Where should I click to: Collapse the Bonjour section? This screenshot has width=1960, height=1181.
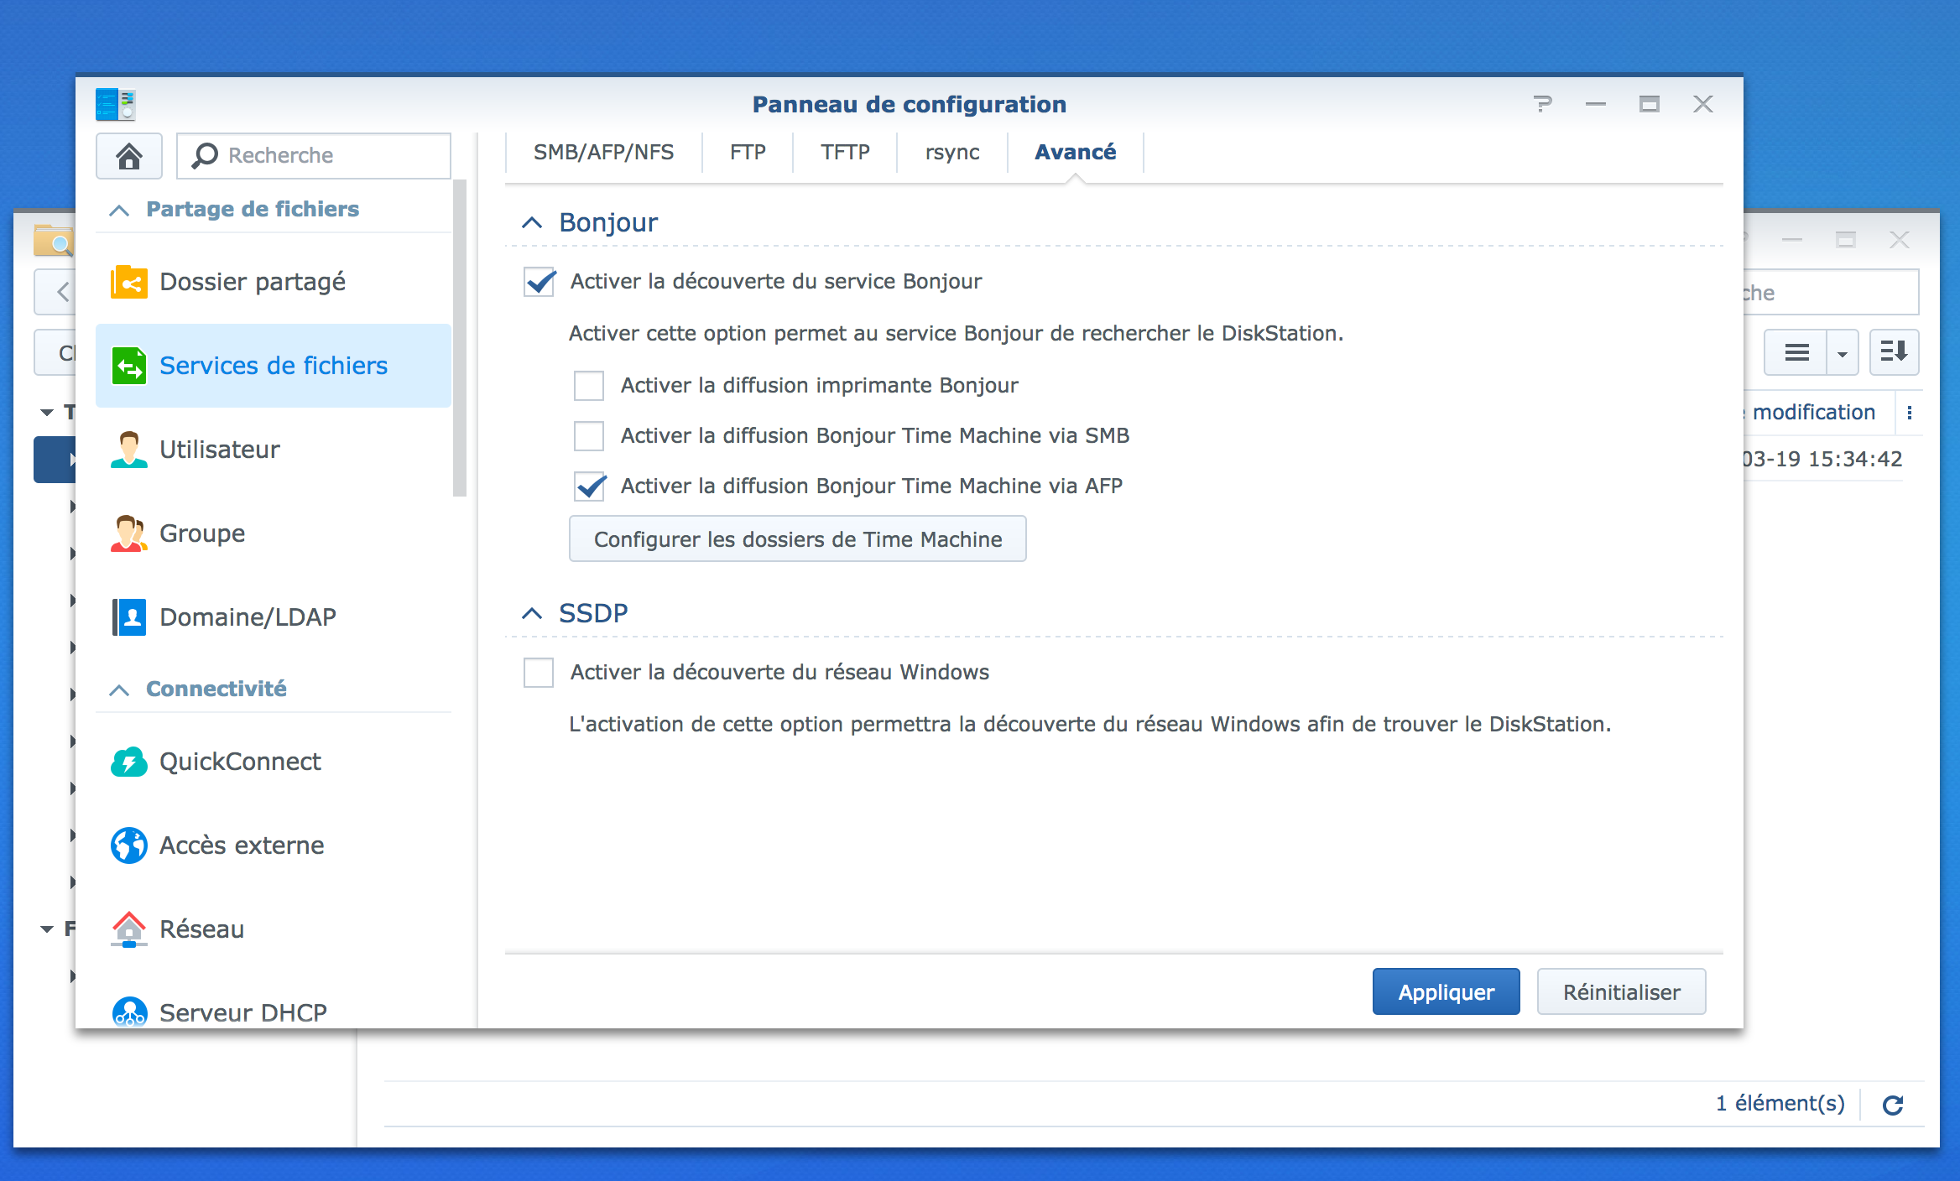click(x=532, y=223)
